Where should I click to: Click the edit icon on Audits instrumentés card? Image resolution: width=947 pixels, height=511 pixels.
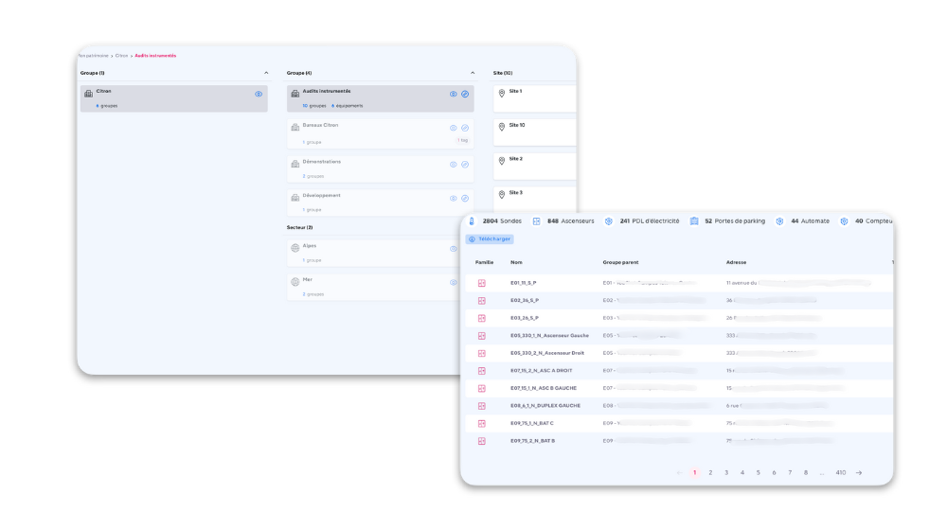pos(465,94)
